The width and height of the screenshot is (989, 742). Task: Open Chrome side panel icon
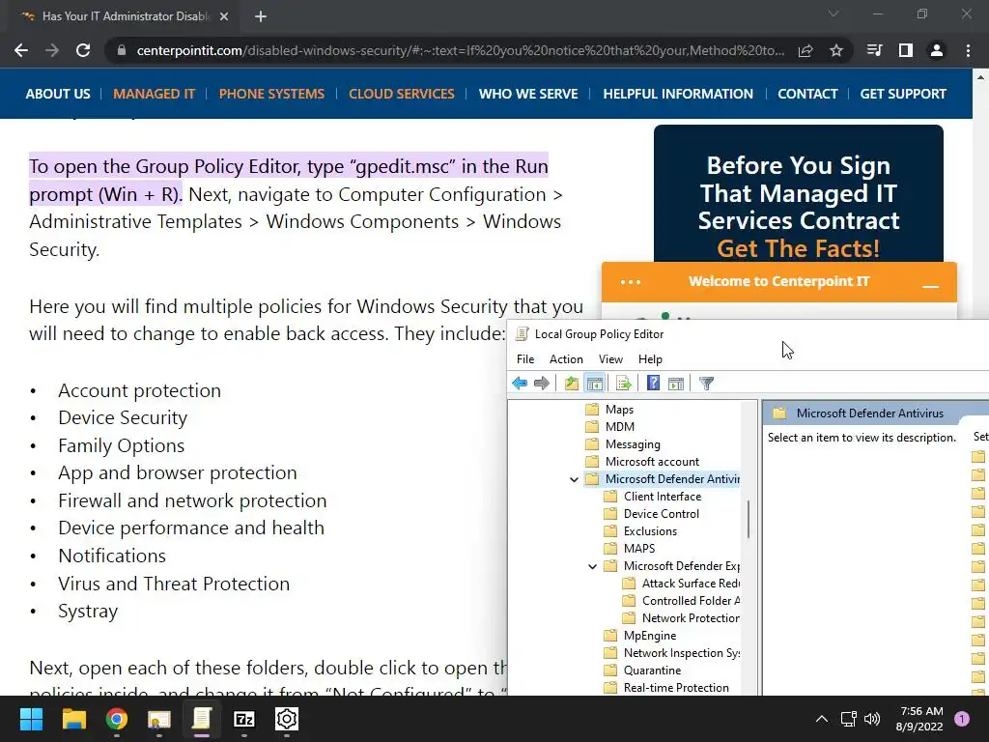point(906,50)
